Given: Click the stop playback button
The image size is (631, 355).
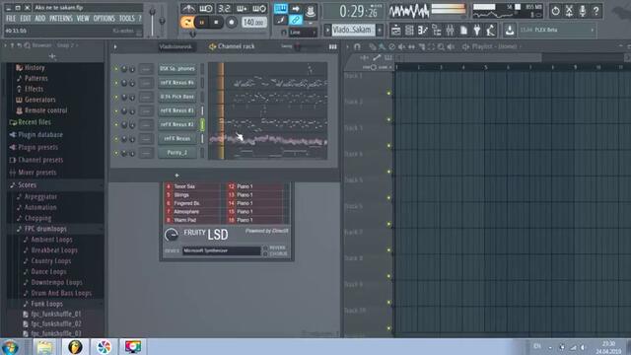Looking at the screenshot, I should pos(216,22).
